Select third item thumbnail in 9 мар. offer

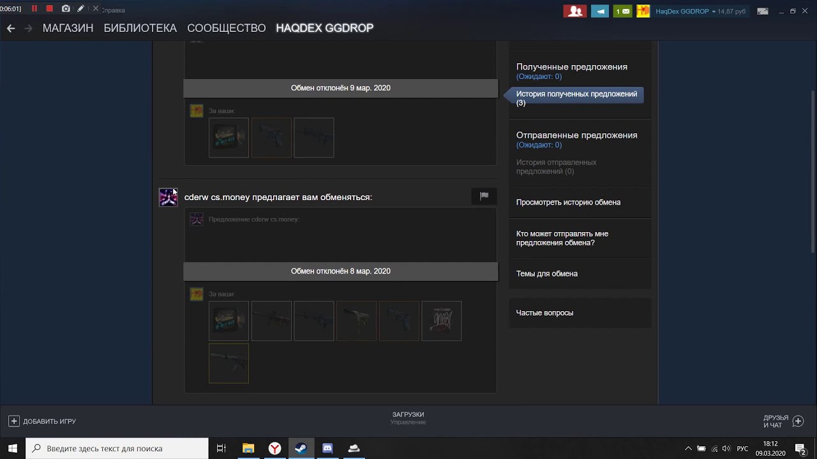[313, 138]
